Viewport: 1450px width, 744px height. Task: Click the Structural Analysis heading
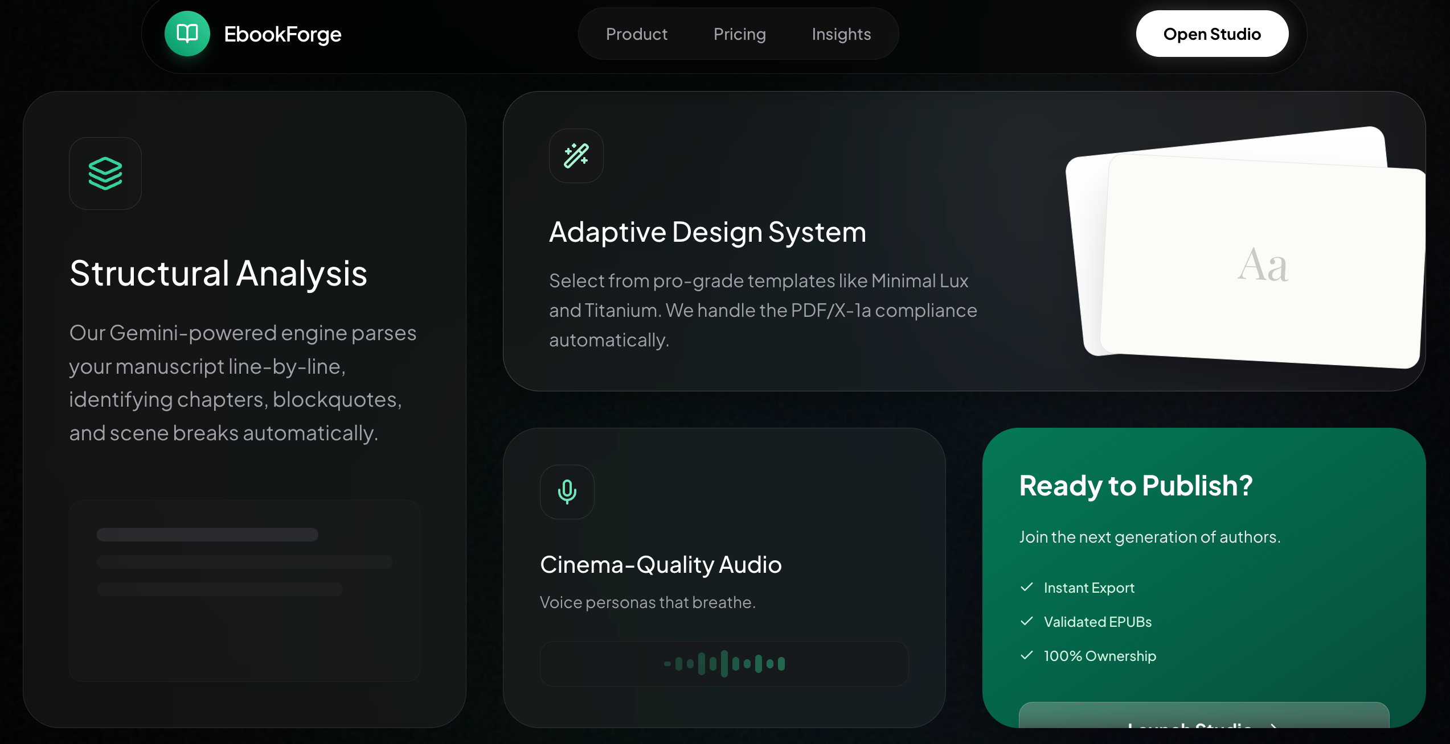point(218,273)
